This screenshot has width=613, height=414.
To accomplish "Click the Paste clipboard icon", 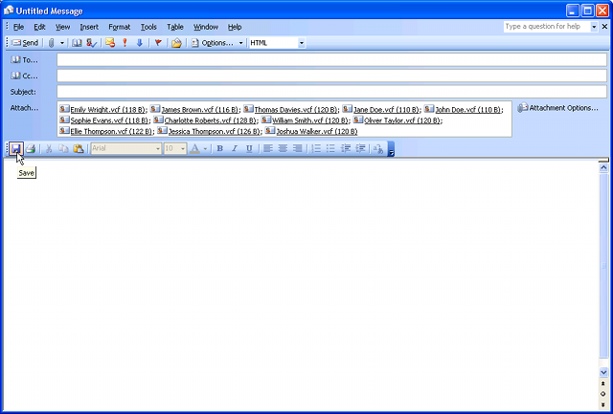I will (79, 148).
